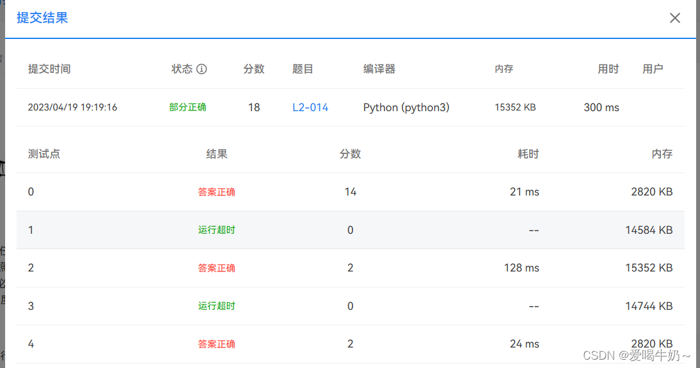700x368 pixels.
Task: Click the 运行超时 result of test point 1
Action: pos(217,230)
